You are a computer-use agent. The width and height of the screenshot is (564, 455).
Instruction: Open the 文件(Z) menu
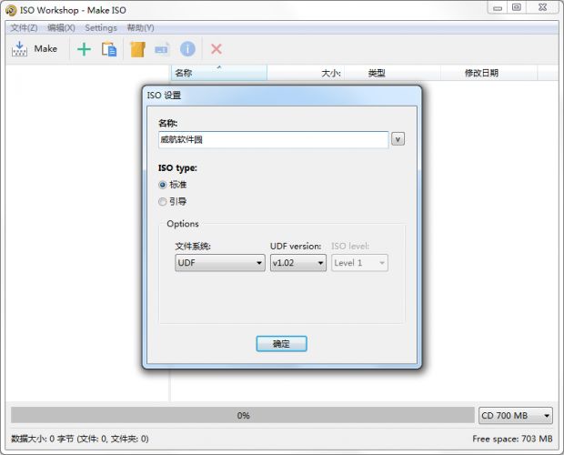click(x=23, y=28)
